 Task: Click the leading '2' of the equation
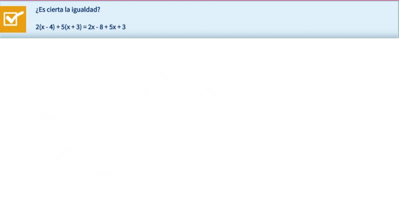tap(37, 27)
